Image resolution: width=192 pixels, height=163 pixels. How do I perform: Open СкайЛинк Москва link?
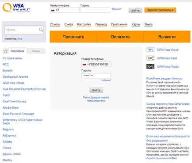[x=14, y=102]
